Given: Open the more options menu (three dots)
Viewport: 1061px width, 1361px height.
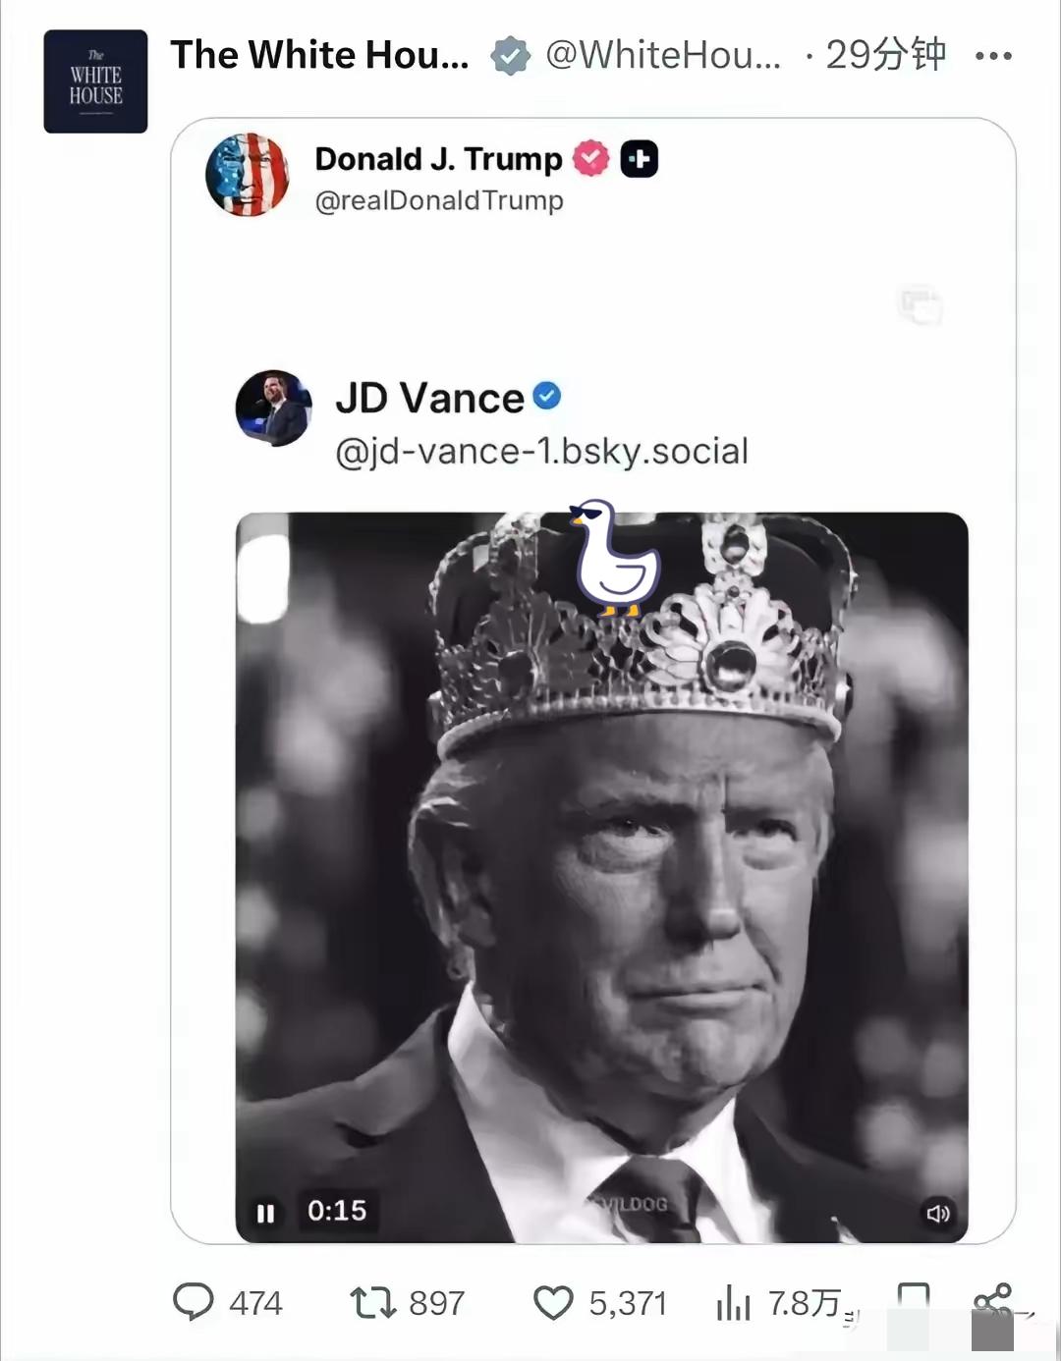Looking at the screenshot, I should (992, 56).
